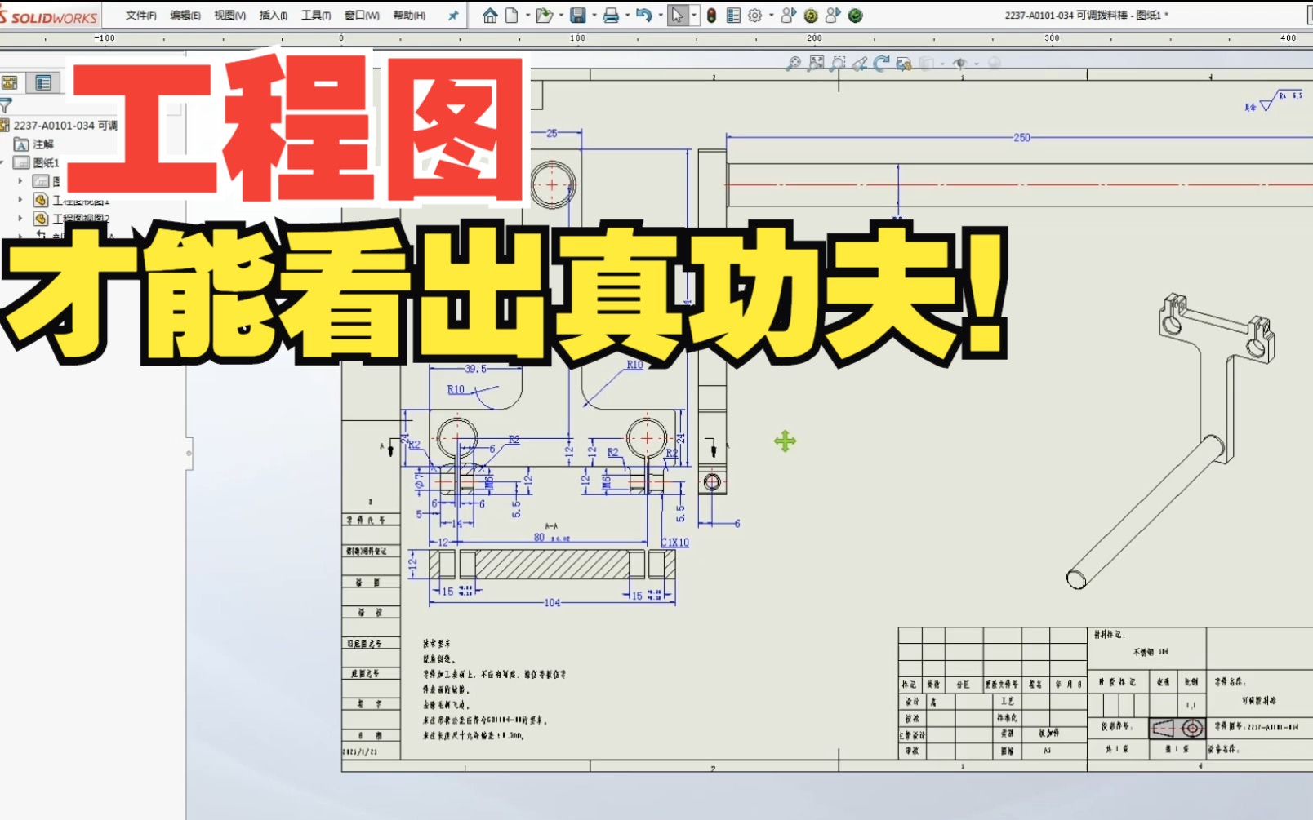Click the 3D Drawing View icon

[x=903, y=64]
